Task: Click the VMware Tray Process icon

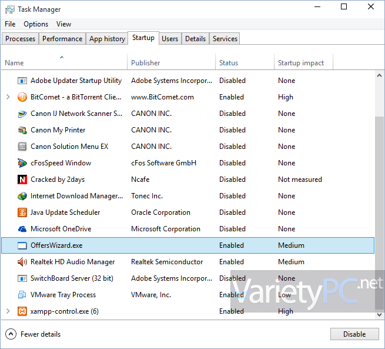Action: (22, 295)
